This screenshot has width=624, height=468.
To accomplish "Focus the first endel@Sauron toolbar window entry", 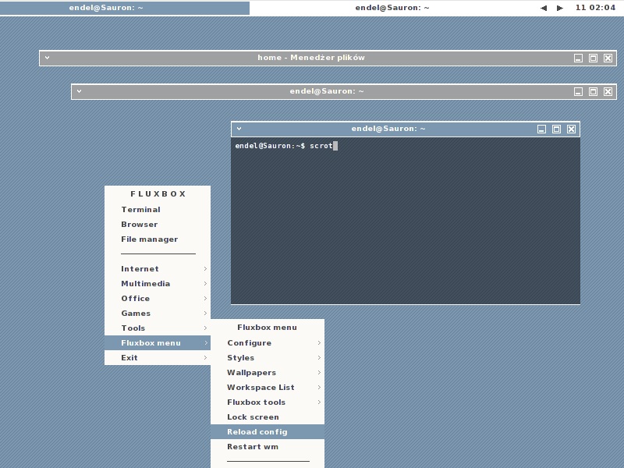I will [x=125, y=8].
